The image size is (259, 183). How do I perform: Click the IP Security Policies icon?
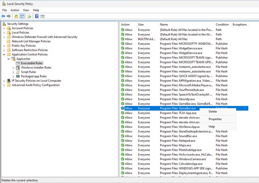tap(9, 81)
